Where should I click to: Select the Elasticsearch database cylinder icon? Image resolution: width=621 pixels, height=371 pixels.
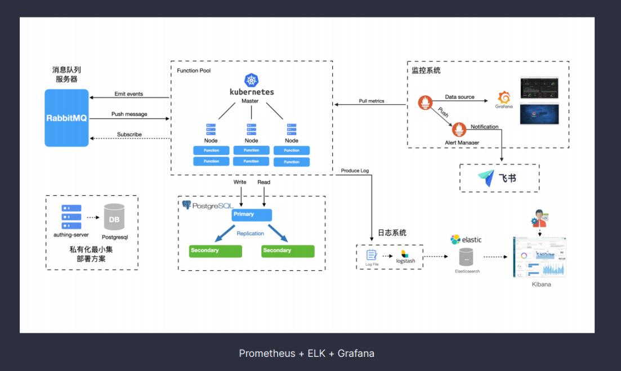466,257
